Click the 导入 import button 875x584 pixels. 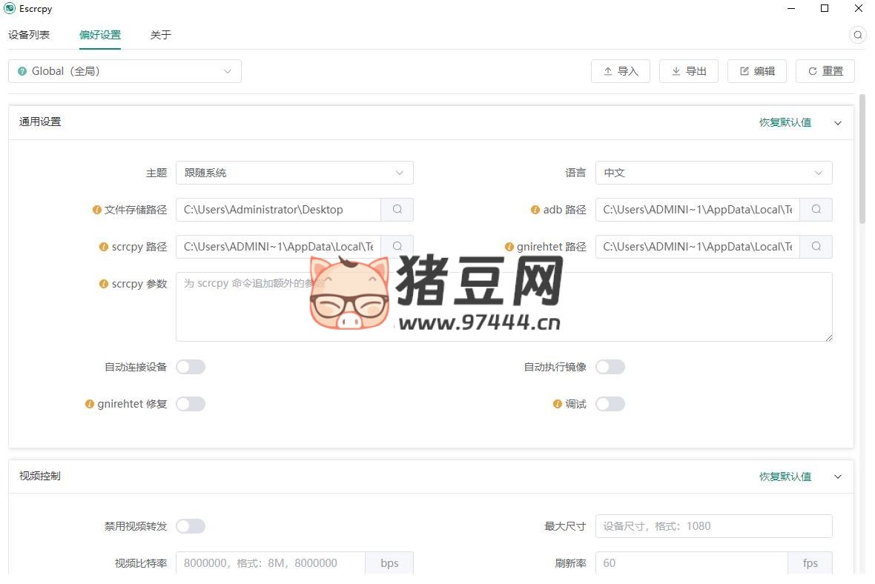pos(620,71)
